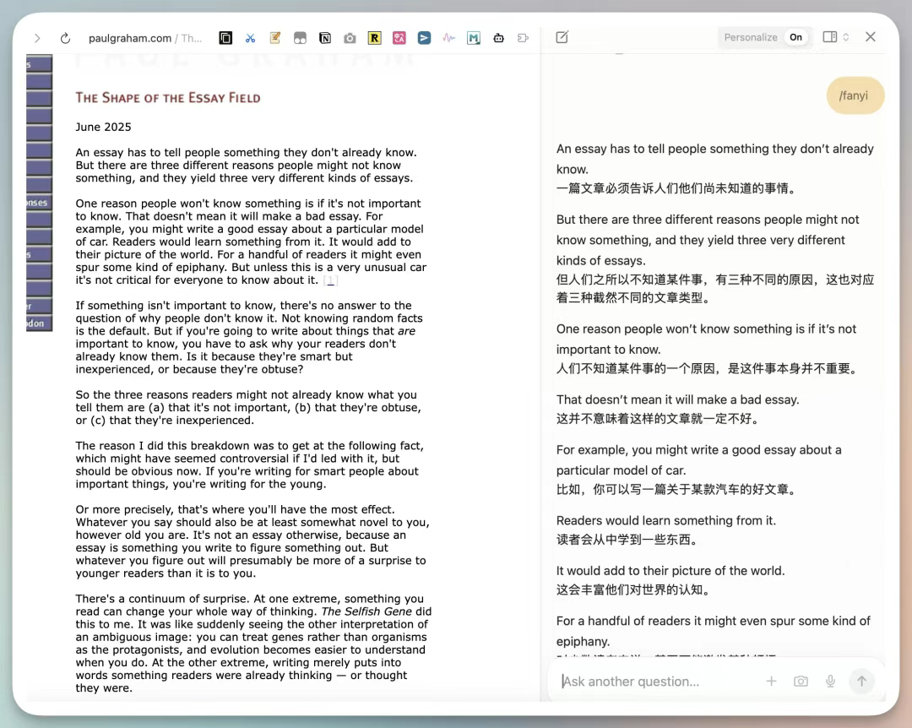Screen dimensions: 912x728
Task: Click the sidebar nav button ending 'nses'
Action: pyautogui.click(x=39, y=203)
